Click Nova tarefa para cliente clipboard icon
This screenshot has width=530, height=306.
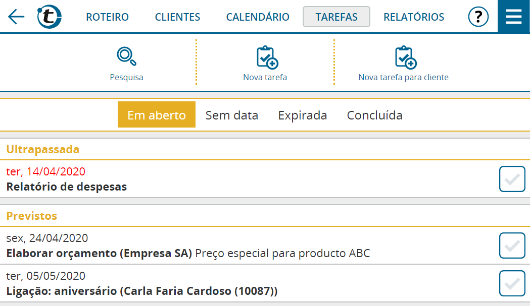coord(406,57)
